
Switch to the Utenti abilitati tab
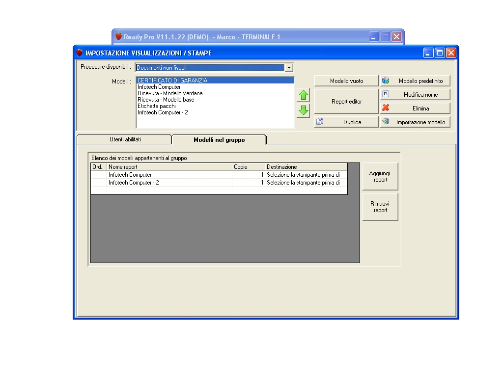pyautogui.click(x=125, y=139)
